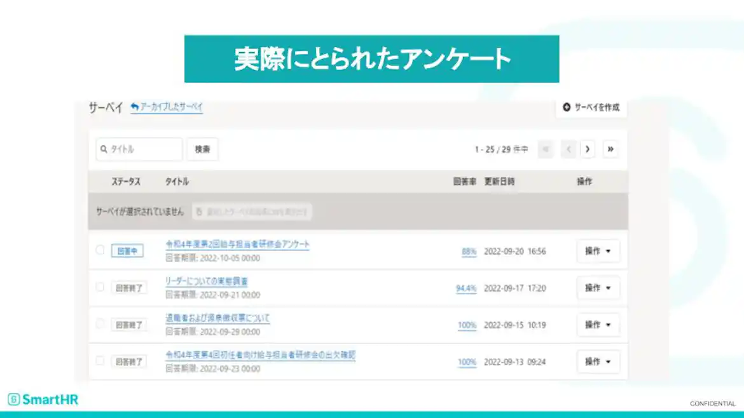The width and height of the screenshot is (744, 418).
Task: Open 操作 menu for リーダーについての実態調査
Action: point(598,287)
